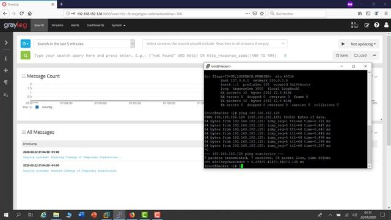This screenshot has width=391, height=220.
Task: Sort by the Timestamp column header
Action: pyautogui.click(x=30, y=144)
